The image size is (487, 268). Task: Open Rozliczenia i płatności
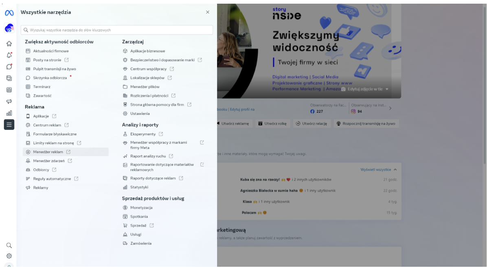click(149, 96)
